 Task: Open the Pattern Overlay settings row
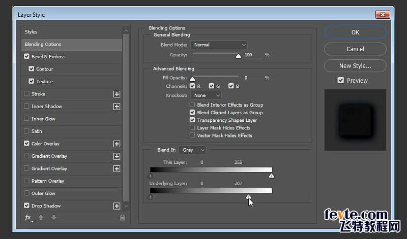point(72,181)
